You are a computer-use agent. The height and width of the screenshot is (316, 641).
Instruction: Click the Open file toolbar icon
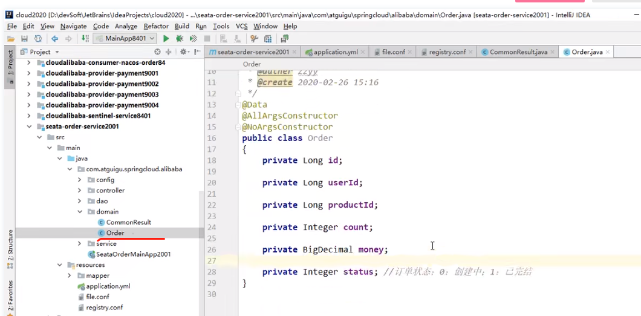tap(11, 39)
